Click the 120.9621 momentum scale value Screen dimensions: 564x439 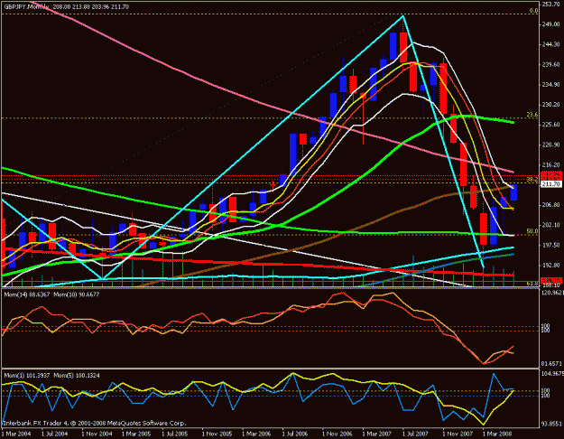click(552, 292)
